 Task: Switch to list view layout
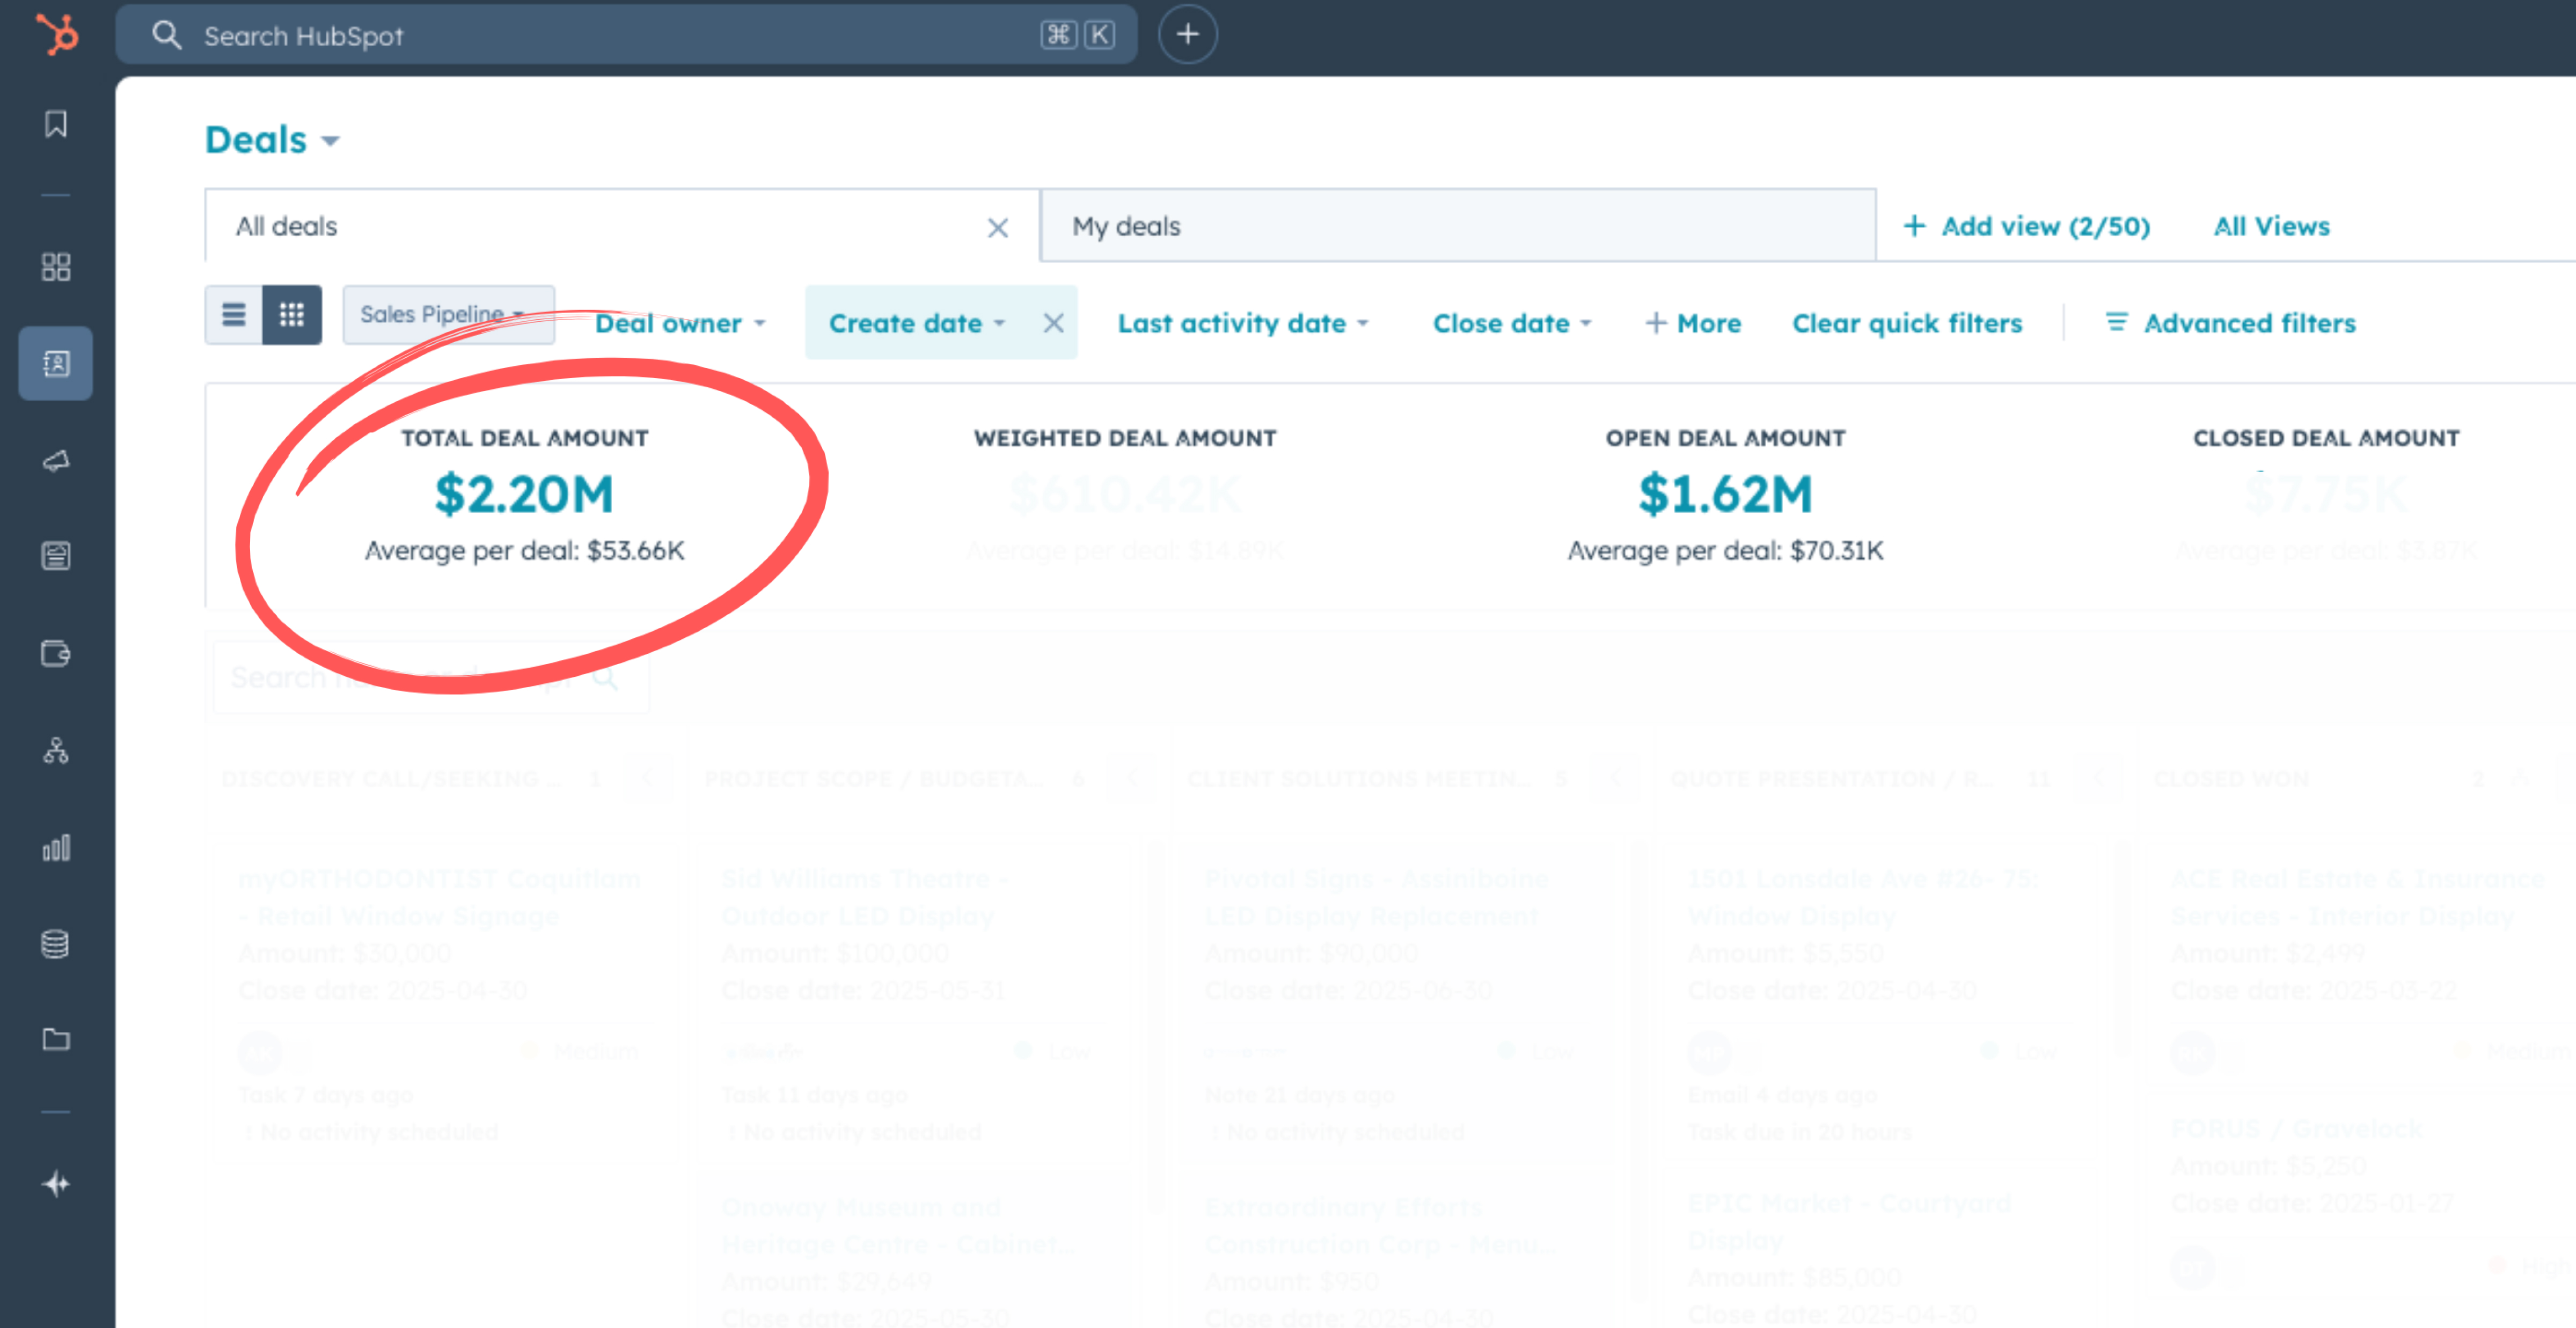pos(234,316)
